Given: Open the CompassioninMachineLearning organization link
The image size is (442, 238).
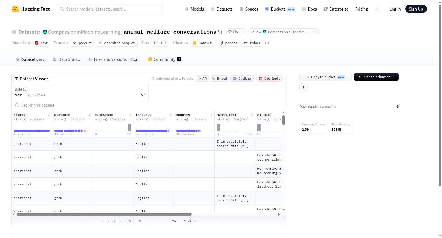Looking at the screenshot, I should point(84,32).
